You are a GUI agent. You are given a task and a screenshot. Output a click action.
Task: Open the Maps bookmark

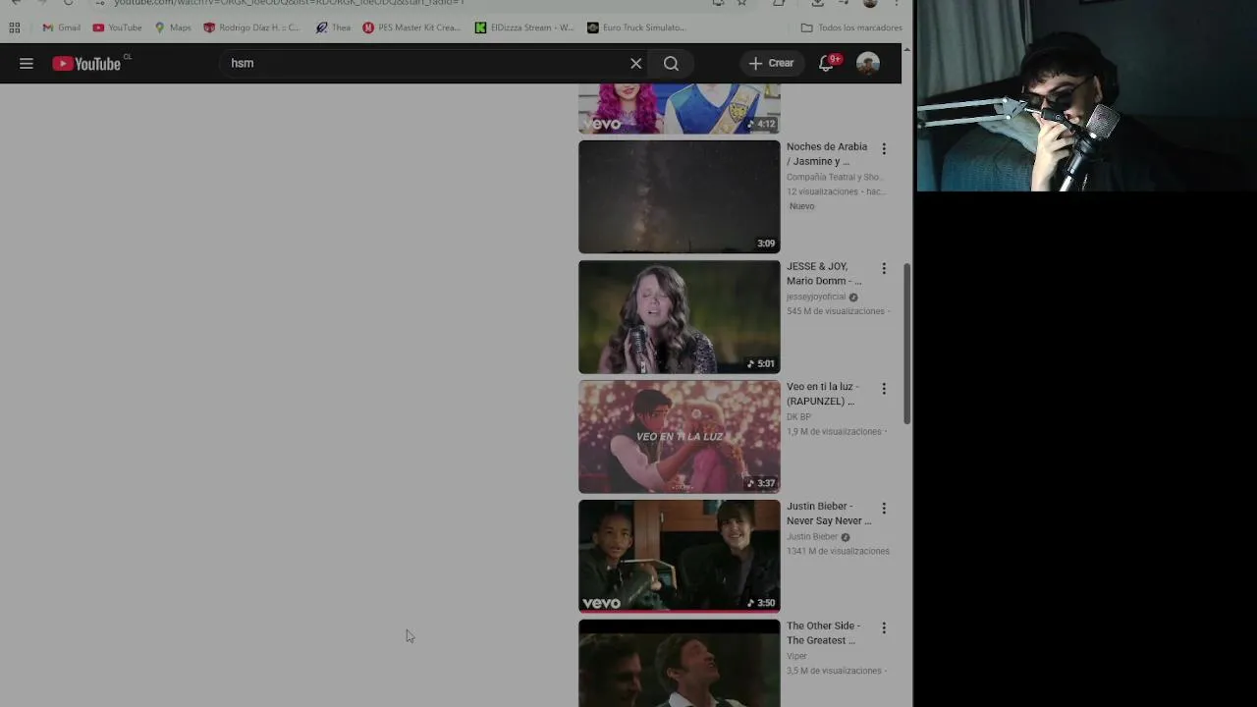173,27
